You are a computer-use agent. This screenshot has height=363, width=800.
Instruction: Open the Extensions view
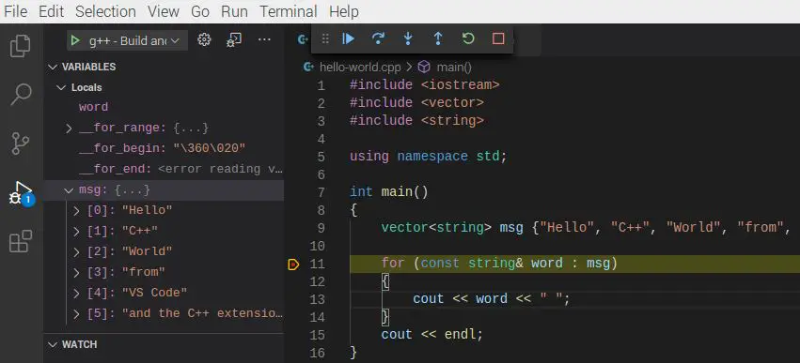(x=21, y=241)
